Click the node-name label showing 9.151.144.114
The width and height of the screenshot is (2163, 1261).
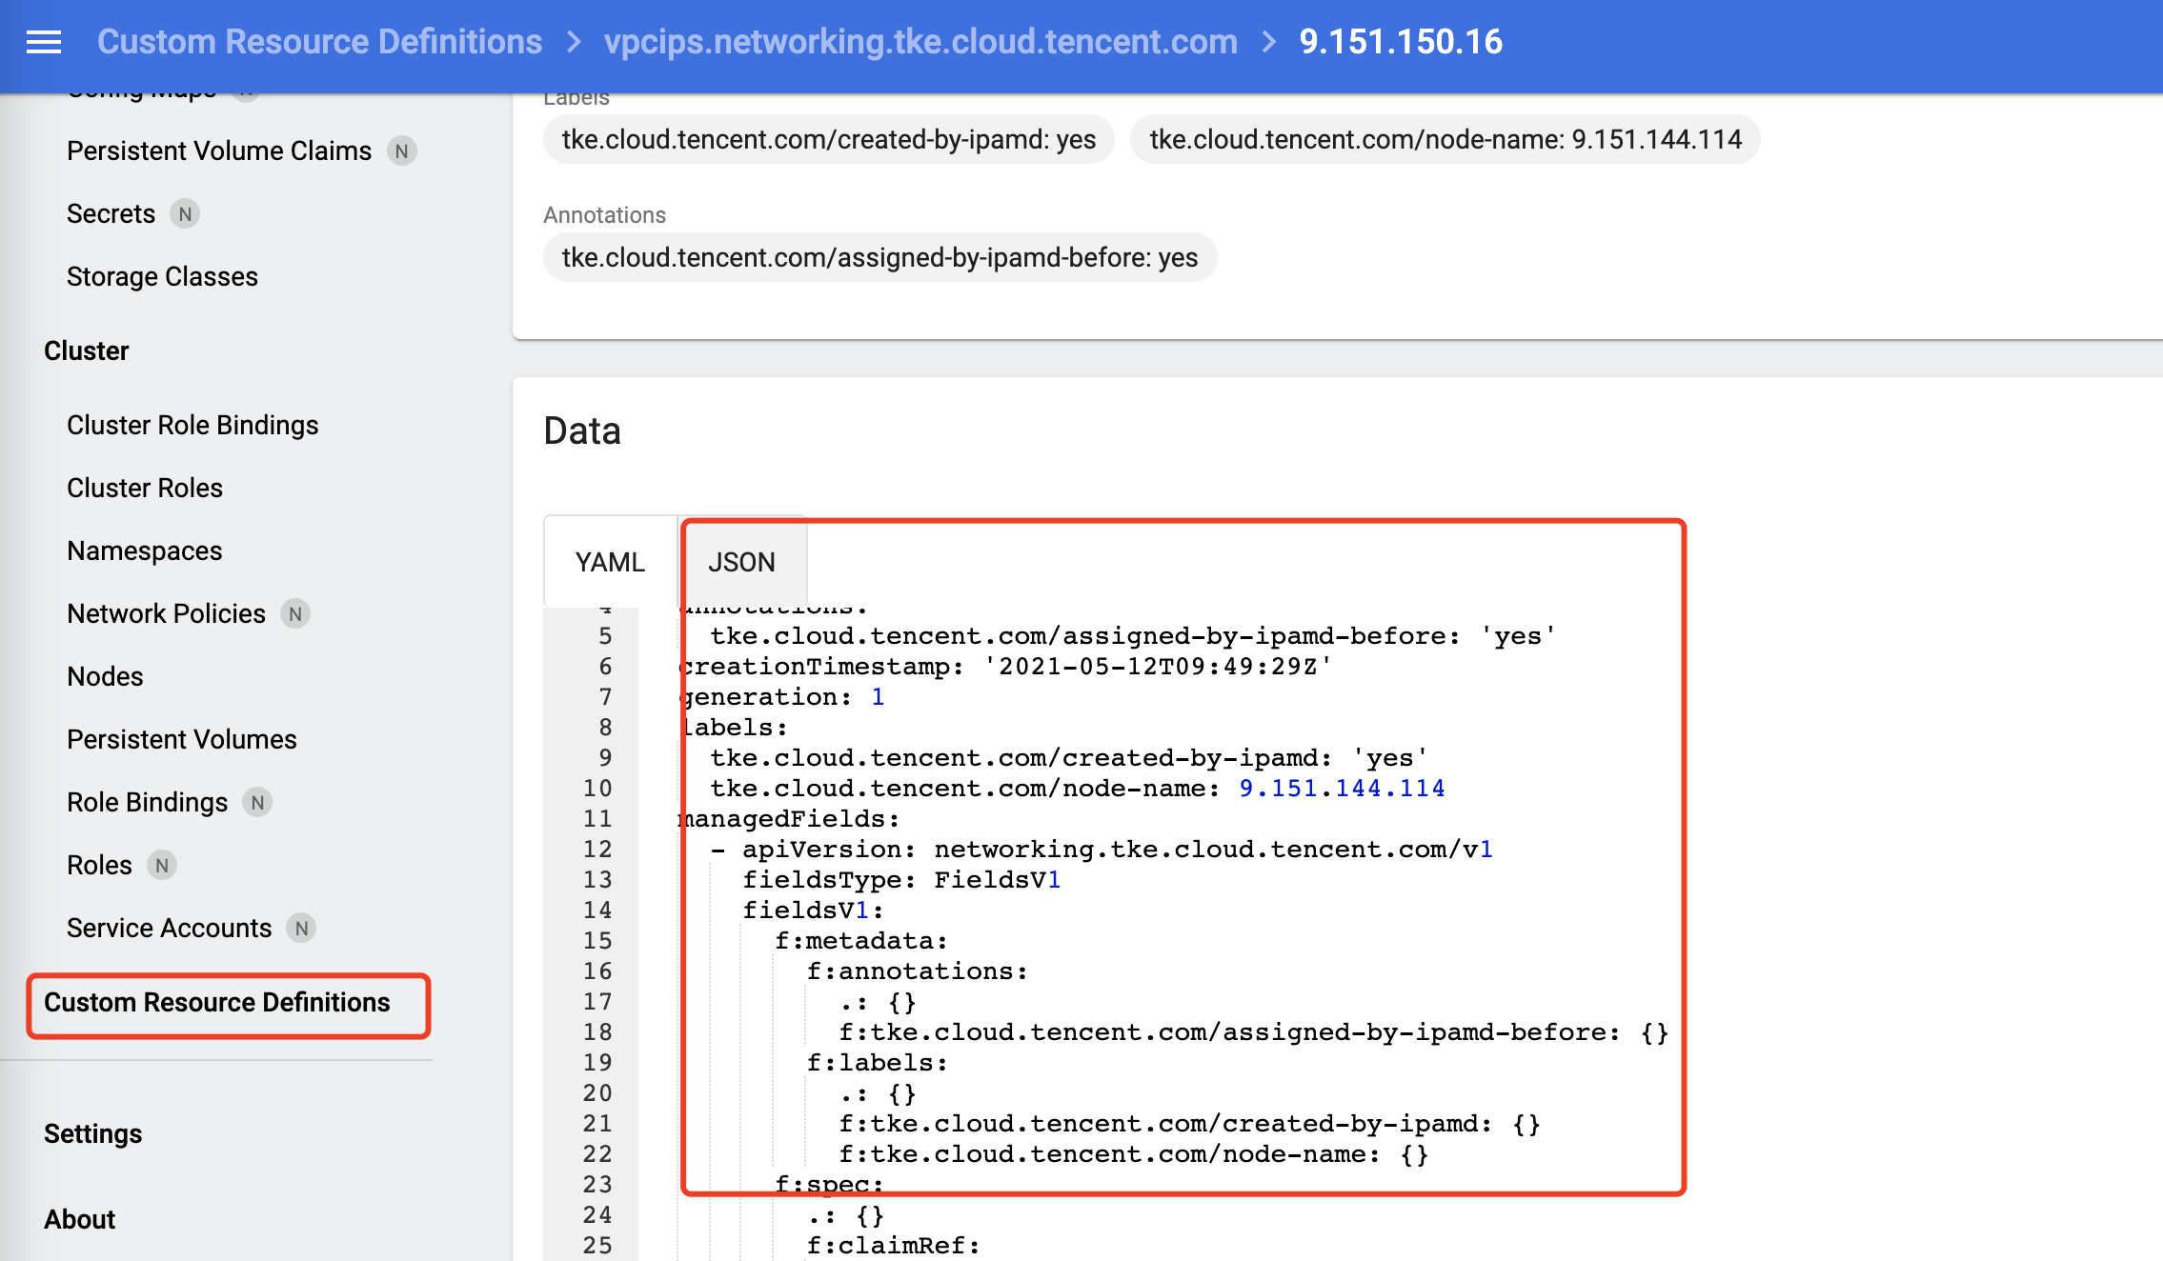(x=1444, y=139)
